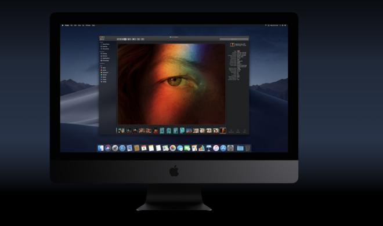Open the Photos app in Dock
The width and height of the screenshot is (383, 226).
[x=173, y=148]
